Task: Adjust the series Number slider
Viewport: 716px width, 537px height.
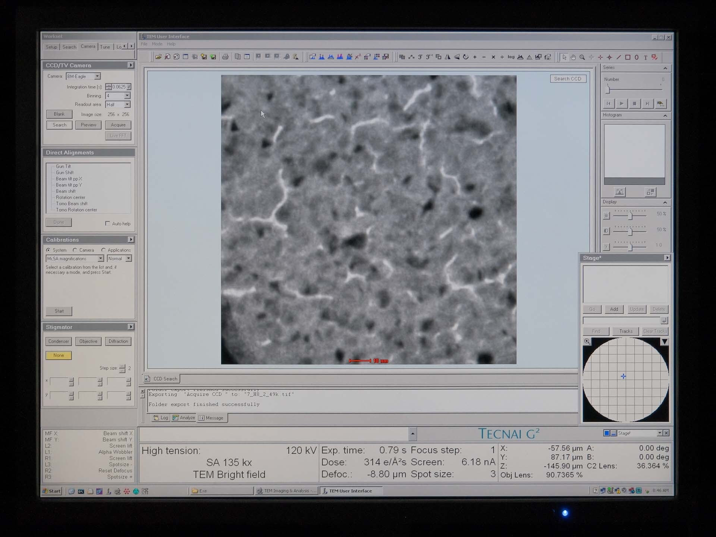Action: [608, 89]
